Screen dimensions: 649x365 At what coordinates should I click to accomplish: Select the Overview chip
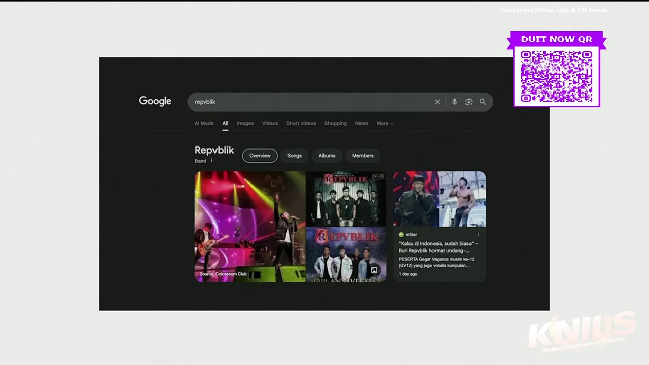pyautogui.click(x=260, y=156)
